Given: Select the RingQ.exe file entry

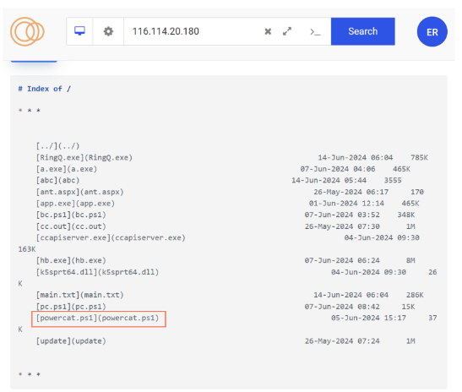Looking at the screenshot, I should click(x=84, y=157).
